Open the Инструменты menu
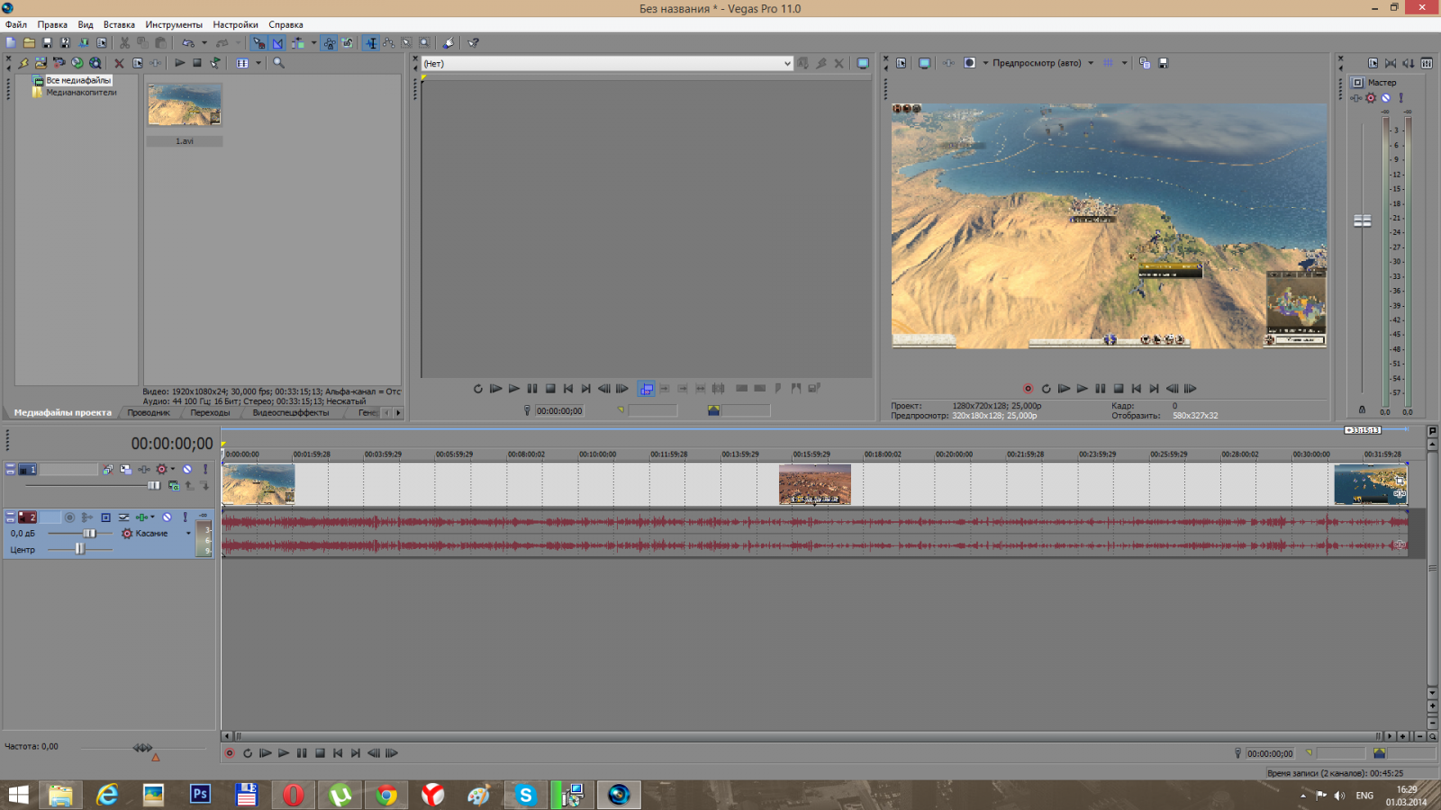The height and width of the screenshot is (810, 1441). pos(174,24)
